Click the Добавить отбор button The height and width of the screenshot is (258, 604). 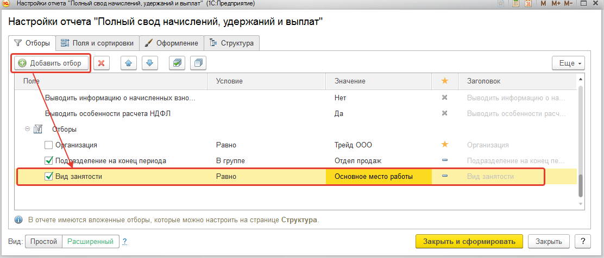point(51,63)
